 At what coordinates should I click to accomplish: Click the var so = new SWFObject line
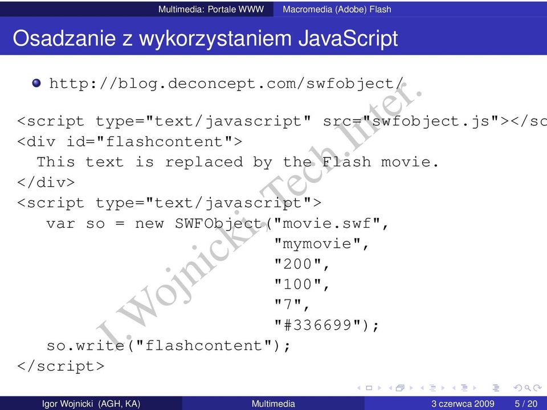click(x=217, y=223)
